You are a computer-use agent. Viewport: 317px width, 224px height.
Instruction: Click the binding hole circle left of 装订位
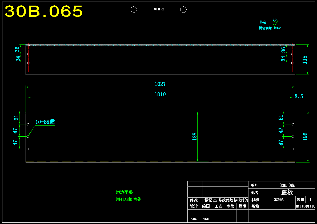[x=134, y=10]
